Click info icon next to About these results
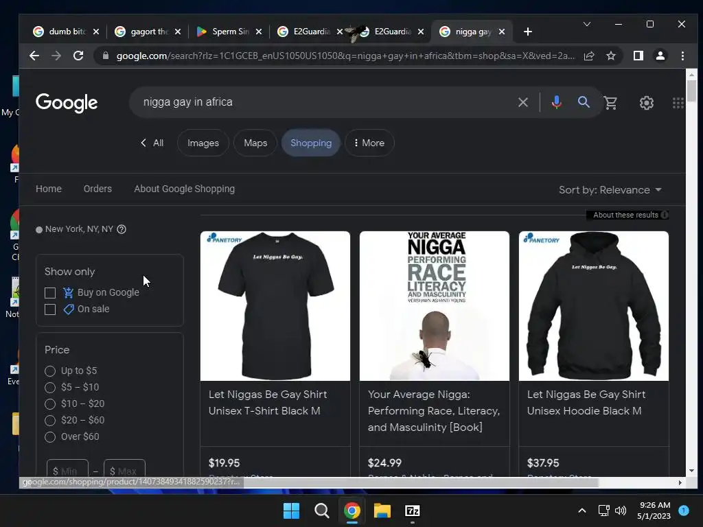The height and width of the screenshot is (527, 703). pos(665,215)
